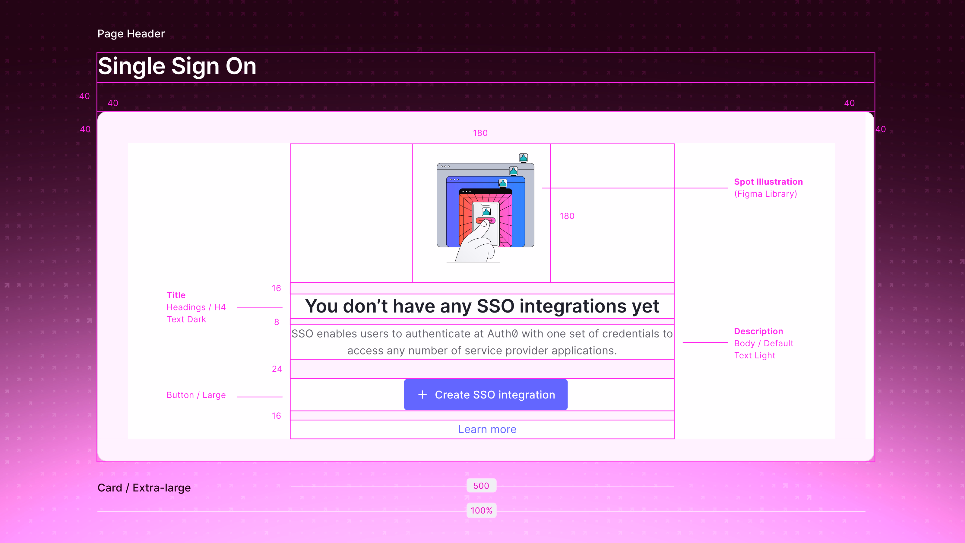Viewport: 965px width, 543px height.
Task: Click the Description annotation heading
Action: click(759, 331)
